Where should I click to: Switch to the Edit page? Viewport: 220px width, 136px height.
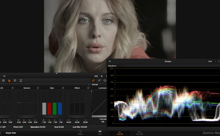click(100, 133)
